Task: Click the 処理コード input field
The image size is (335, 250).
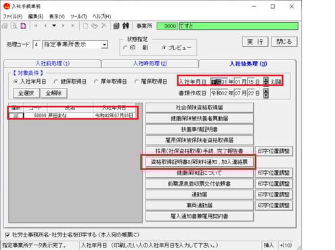Action: (37, 45)
